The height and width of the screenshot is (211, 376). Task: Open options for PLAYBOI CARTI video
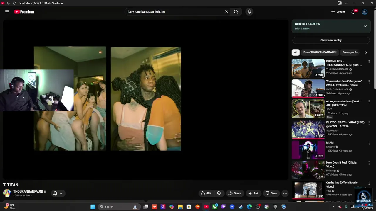tap(369, 123)
